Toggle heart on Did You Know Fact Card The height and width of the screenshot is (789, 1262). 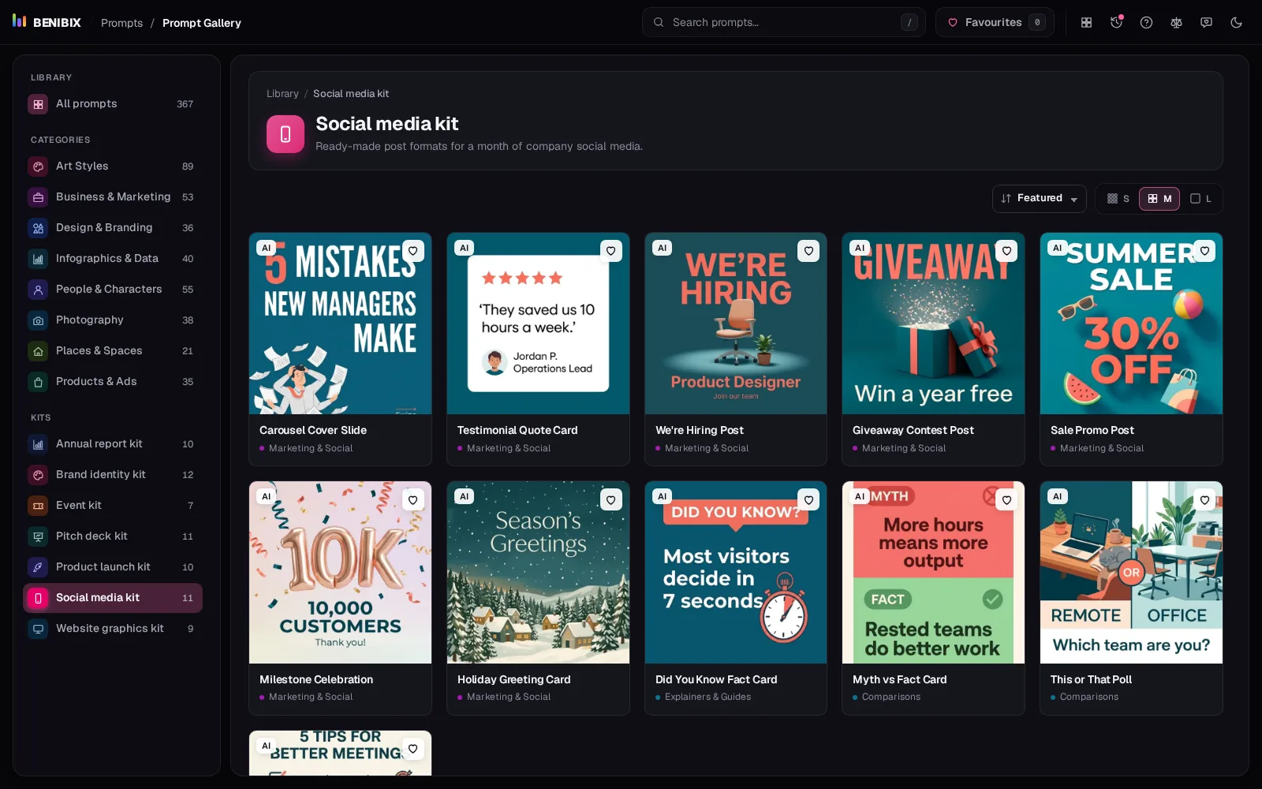pos(808,499)
